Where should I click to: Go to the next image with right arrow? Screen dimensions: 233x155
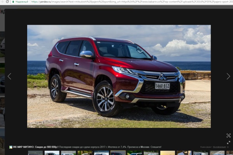tap(228, 76)
